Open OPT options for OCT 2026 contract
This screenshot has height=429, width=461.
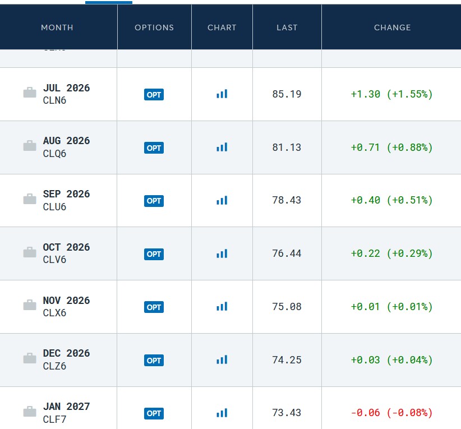coord(154,254)
